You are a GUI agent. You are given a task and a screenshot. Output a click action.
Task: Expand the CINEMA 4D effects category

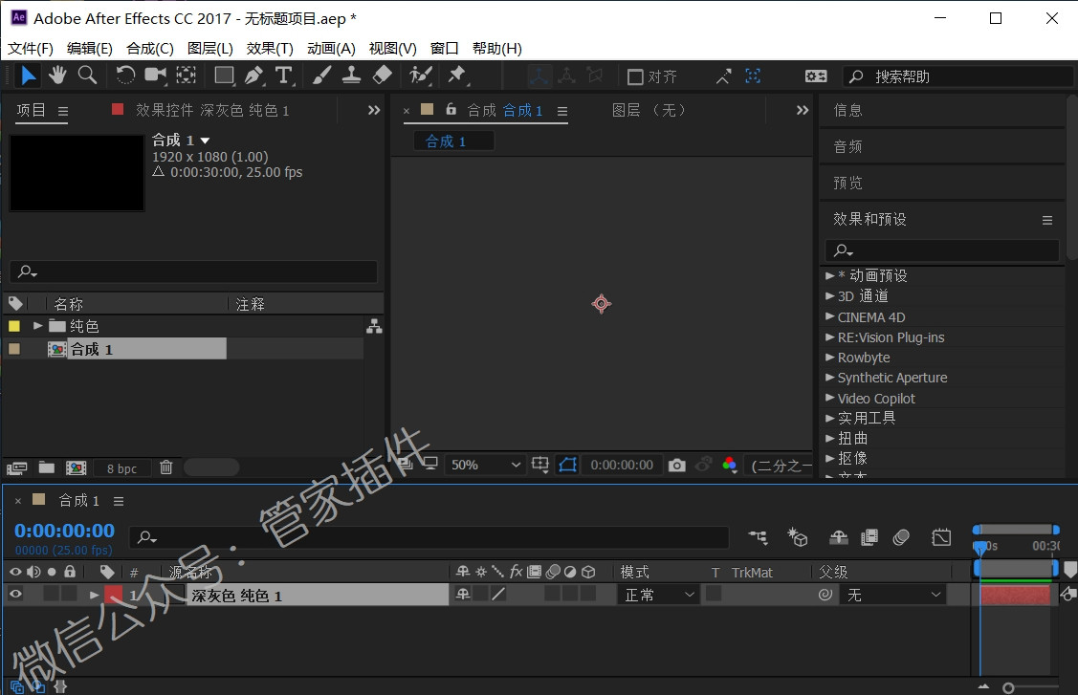(830, 317)
